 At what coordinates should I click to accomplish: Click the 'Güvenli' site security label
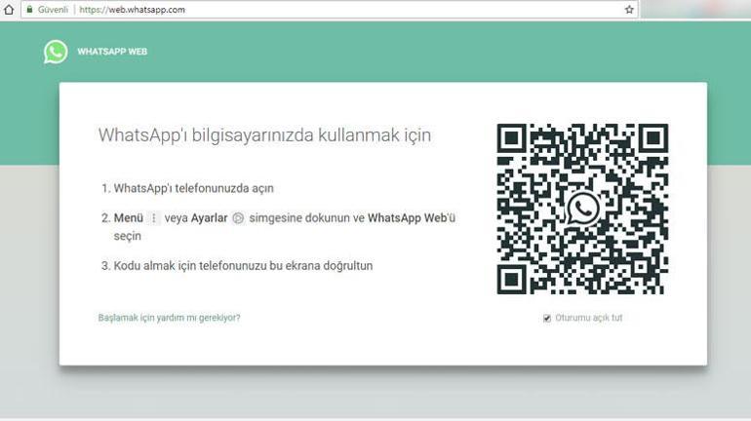pyautogui.click(x=53, y=10)
